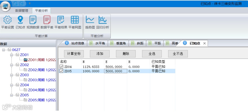Image resolution: width=248 pixels, height=112 pixels.
Task: Open 趋势图 trend chart icon
Action: click(90, 20)
